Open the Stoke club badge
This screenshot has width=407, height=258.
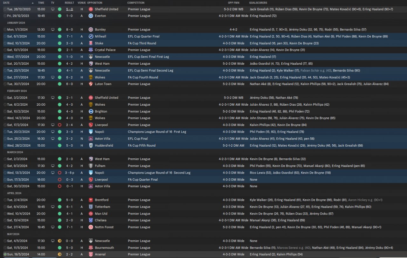(x=91, y=43)
